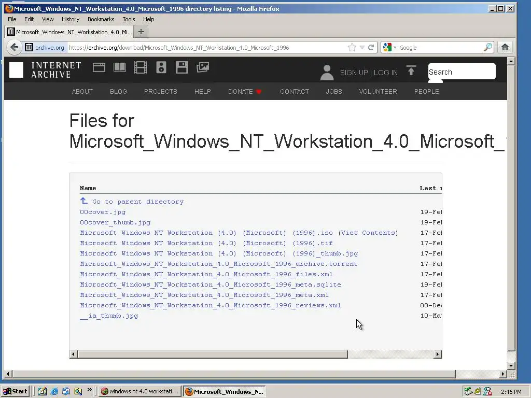Open the 1996_meta.sqlite link
Viewport: 531px width, 398px height.
coord(211,285)
